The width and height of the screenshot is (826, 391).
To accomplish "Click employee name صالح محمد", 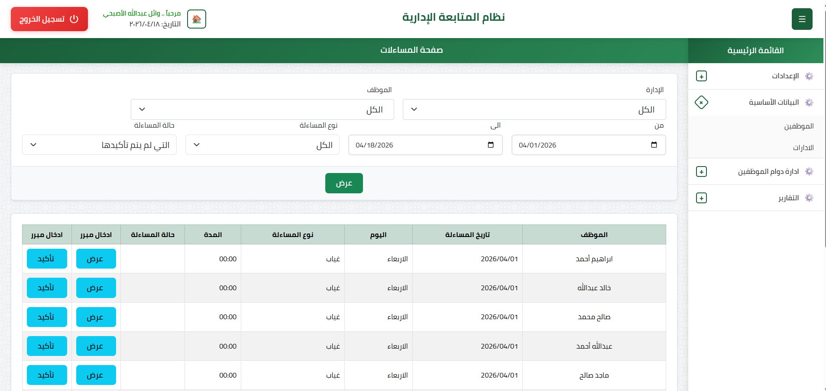I will tap(594, 317).
